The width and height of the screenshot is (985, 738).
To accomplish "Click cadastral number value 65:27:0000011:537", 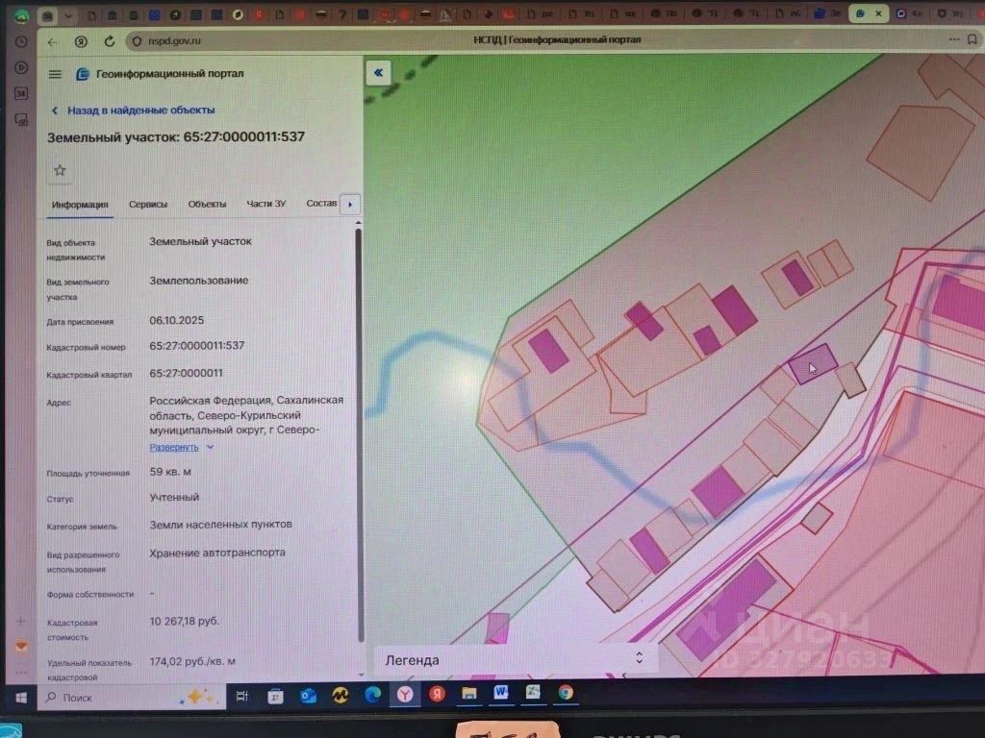I will (196, 346).
